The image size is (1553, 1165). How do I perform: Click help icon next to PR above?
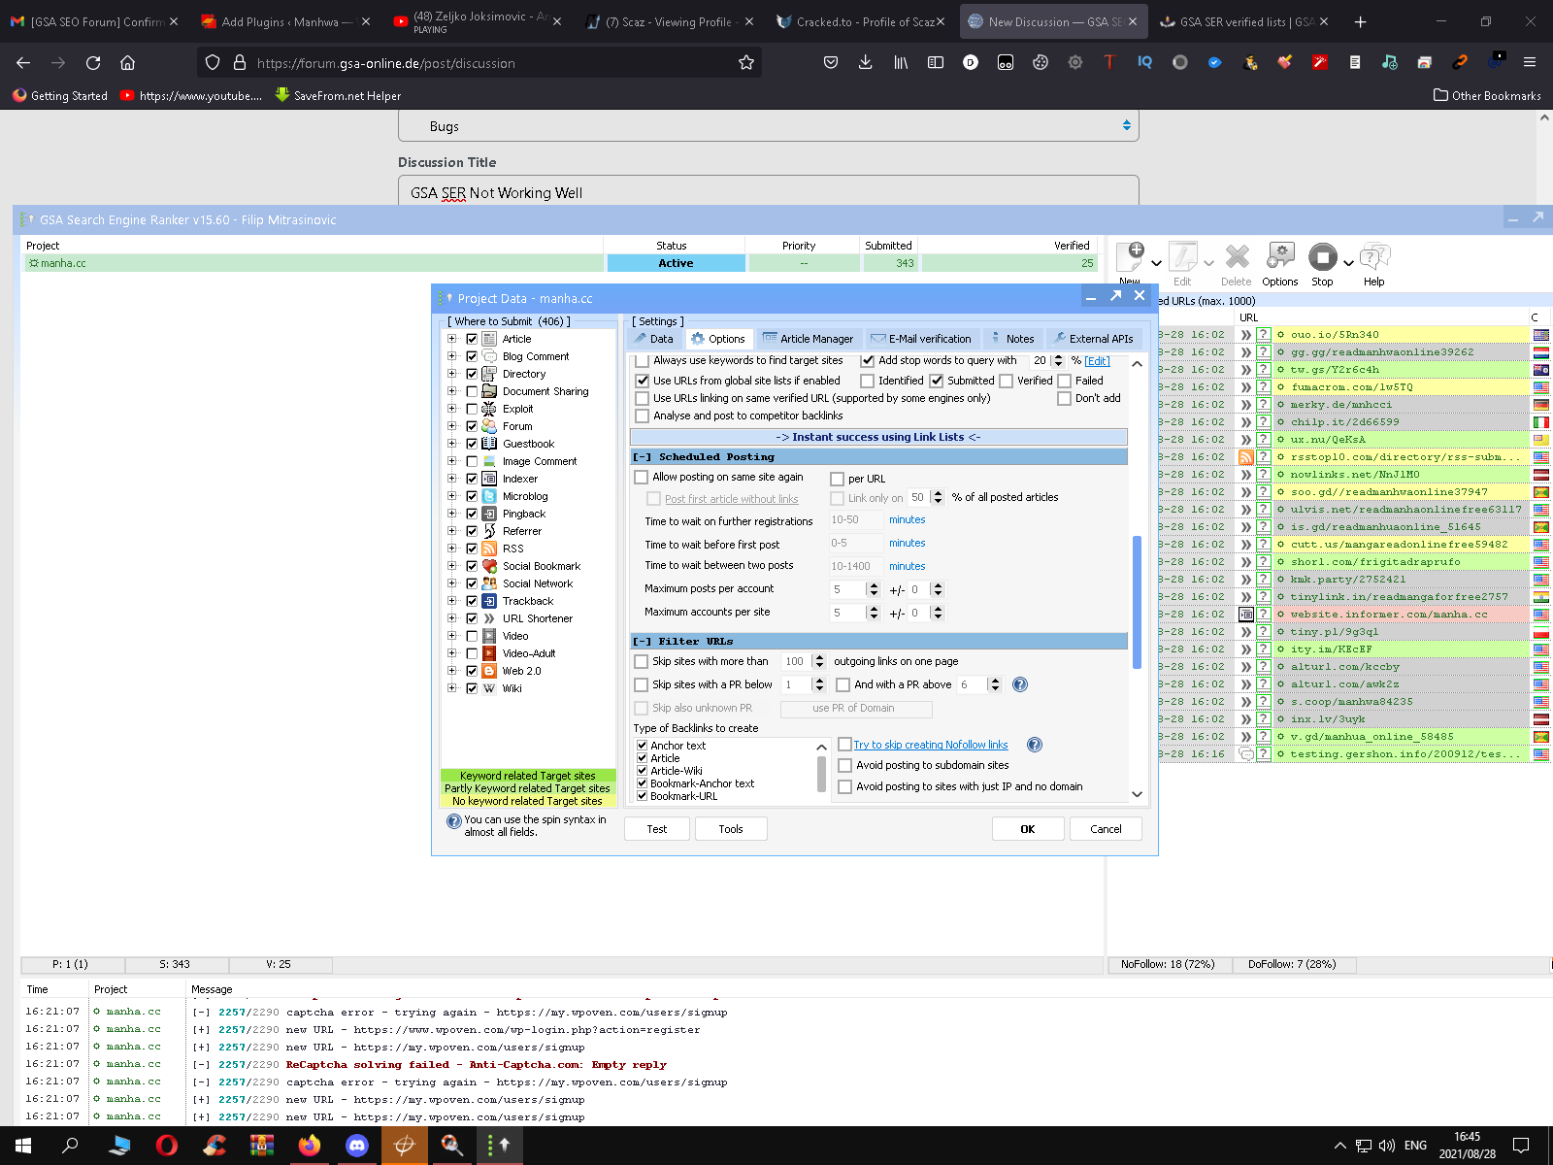[x=1020, y=684]
